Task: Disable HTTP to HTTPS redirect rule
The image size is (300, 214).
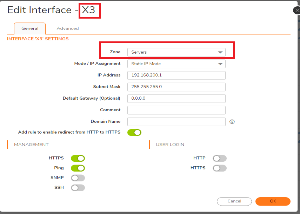Action: point(134,132)
